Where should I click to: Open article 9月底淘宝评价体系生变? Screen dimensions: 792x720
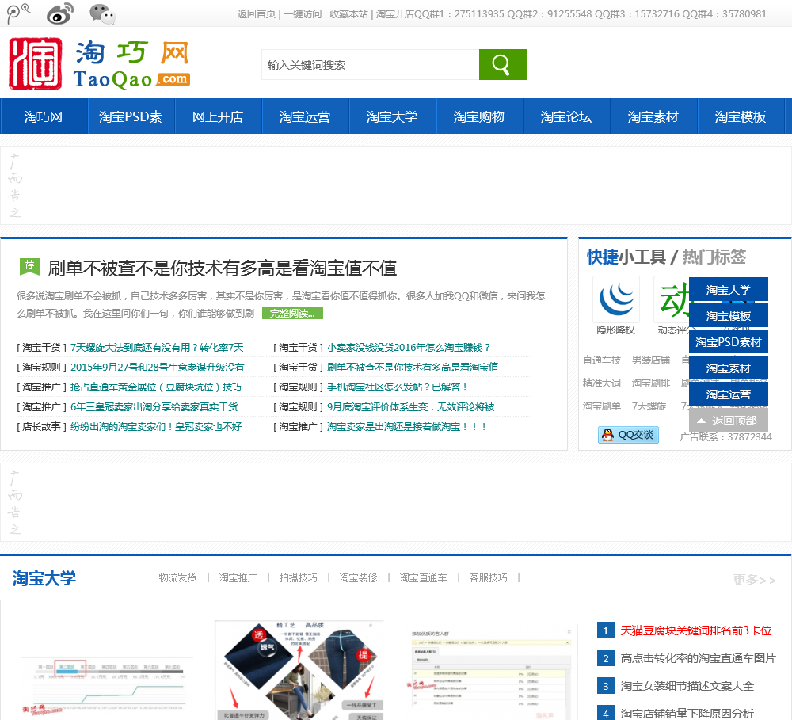coord(410,407)
